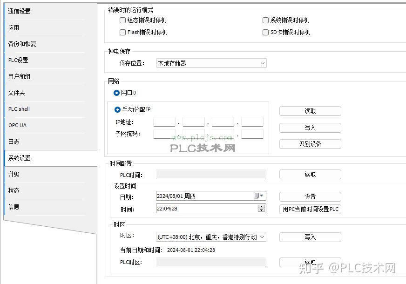
Task: Decrease time with the spinner down arrow
Action: click(x=262, y=210)
